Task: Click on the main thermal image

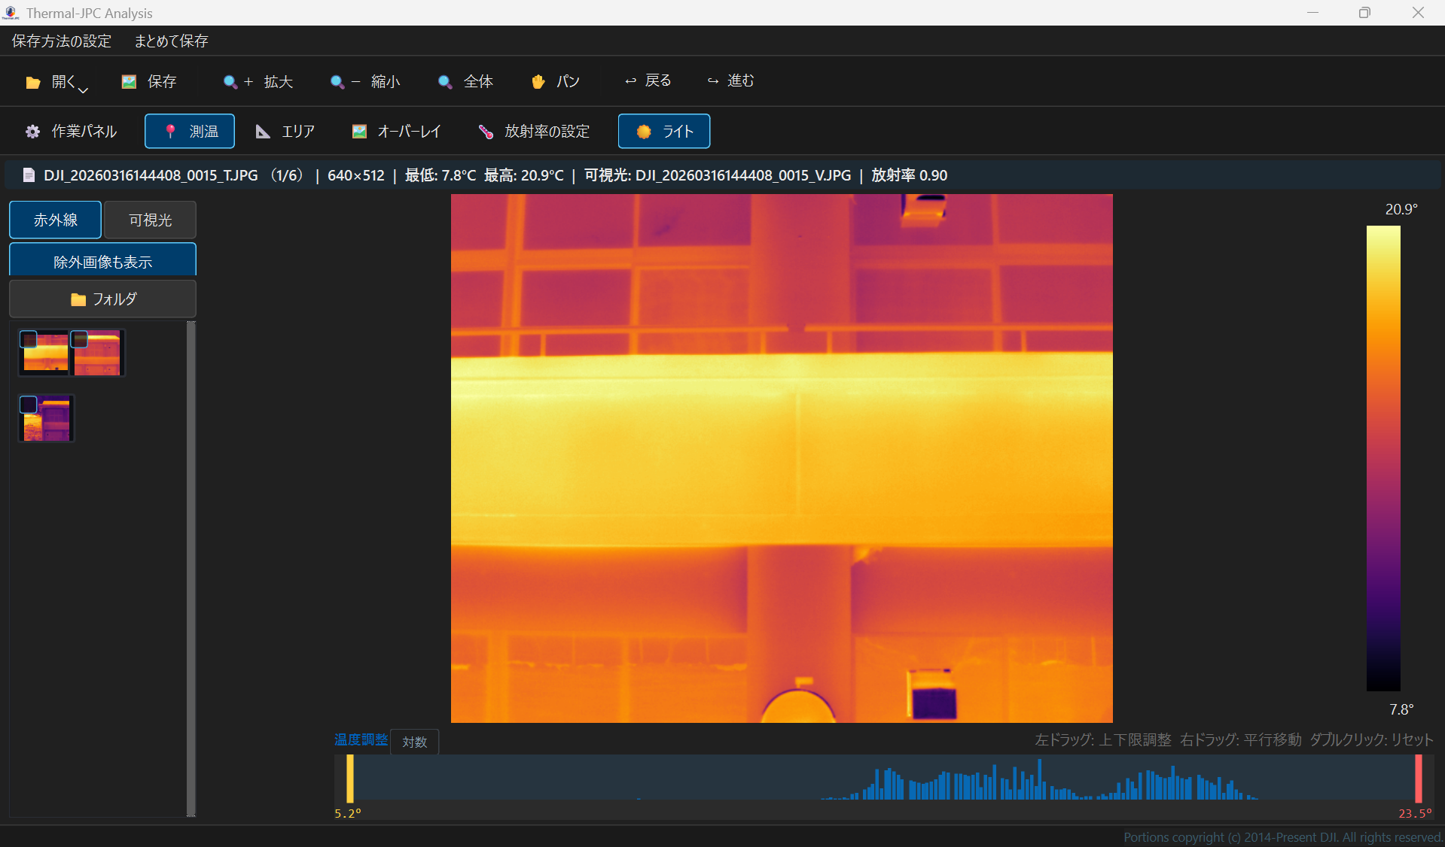Action: point(782,458)
